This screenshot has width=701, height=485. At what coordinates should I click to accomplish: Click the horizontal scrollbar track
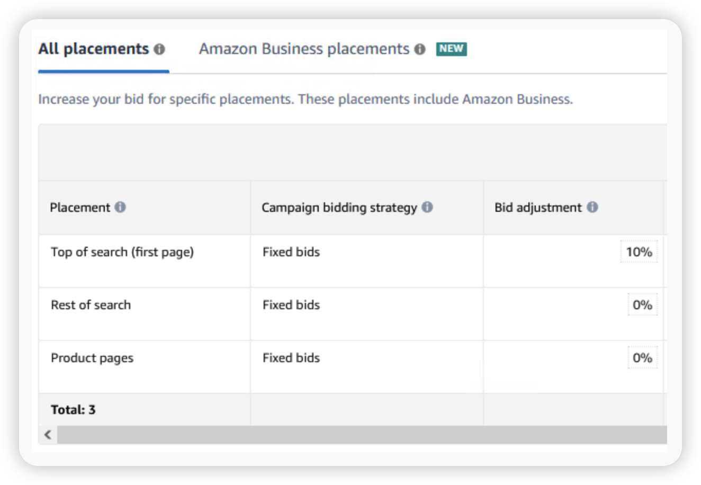(360, 435)
